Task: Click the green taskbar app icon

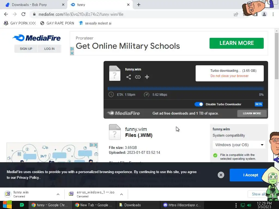Action: tap(22, 205)
